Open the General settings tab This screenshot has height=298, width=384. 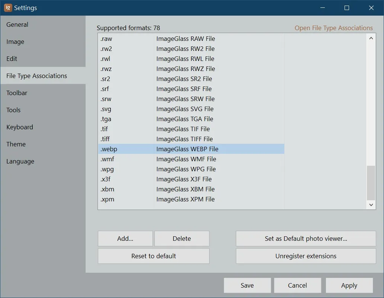click(43, 25)
